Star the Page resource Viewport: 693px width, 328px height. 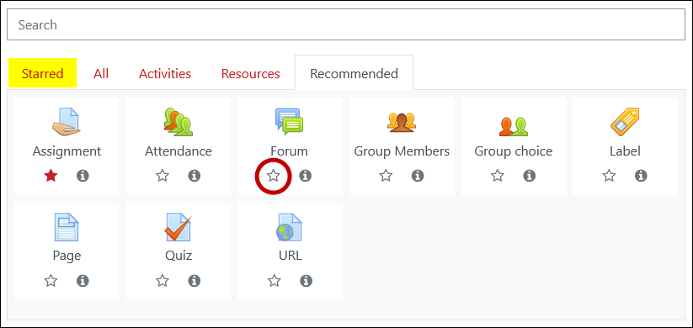(51, 281)
